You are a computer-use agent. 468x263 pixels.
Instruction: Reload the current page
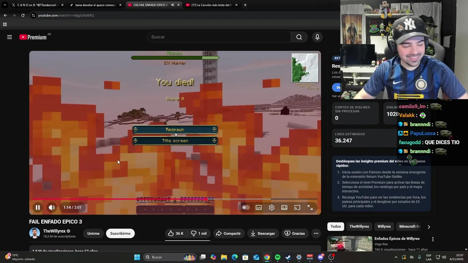[23, 15]
